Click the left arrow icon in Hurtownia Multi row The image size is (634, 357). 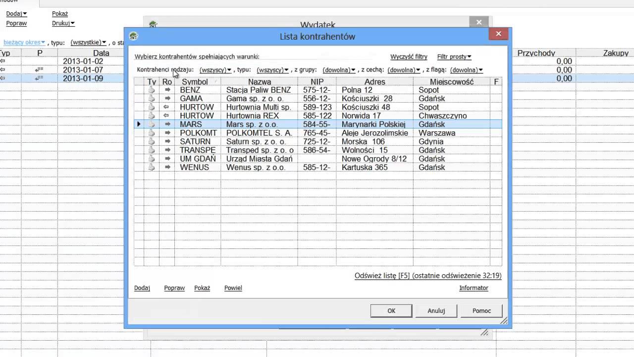(x=167, y=107)
